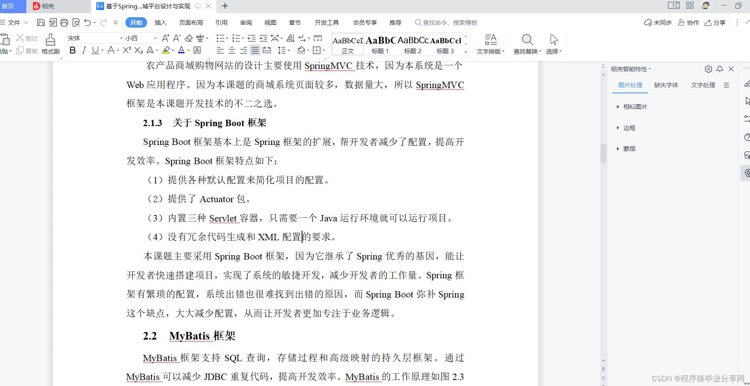Apply the 标题 2 heading style

(413, 44)
